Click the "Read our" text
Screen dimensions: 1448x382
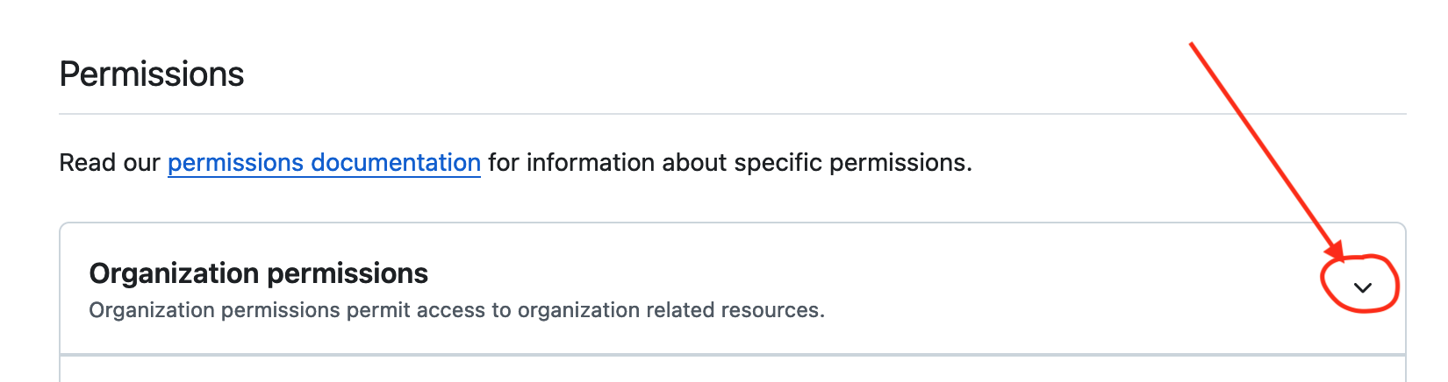109,163
